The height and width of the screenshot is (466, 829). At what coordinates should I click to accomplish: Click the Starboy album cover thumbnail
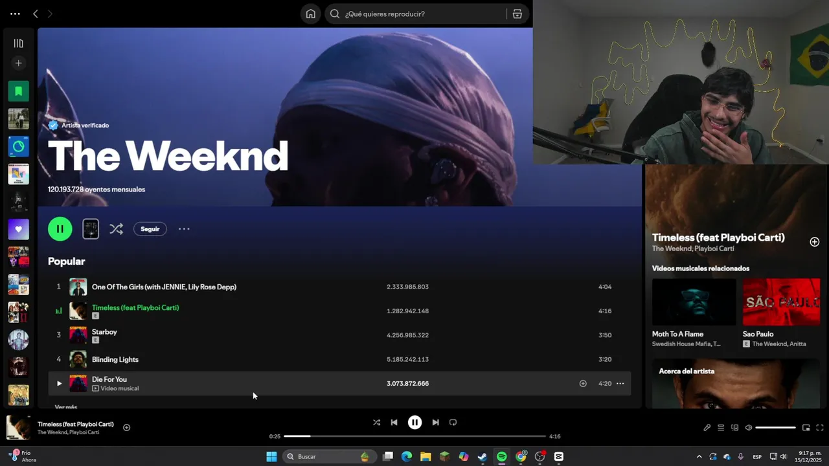pyautogui.click(x=78, y=335)
